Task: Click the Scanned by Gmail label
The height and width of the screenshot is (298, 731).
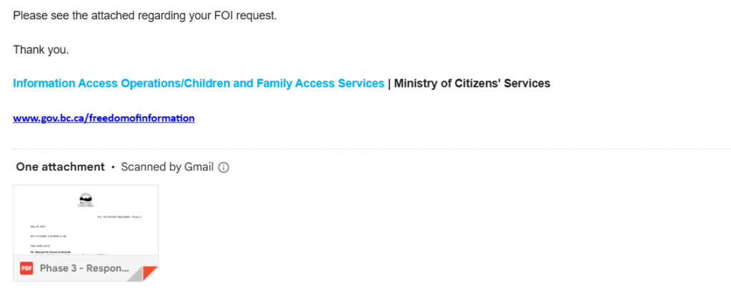Action: (167, 167)
